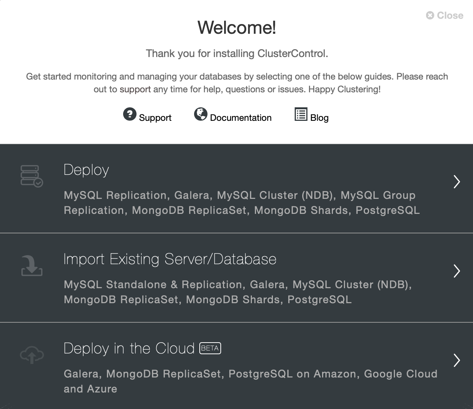Click the Welcome! title text
Screen dimensions: 473x409
pyautogui.click(x=237, y=27)
